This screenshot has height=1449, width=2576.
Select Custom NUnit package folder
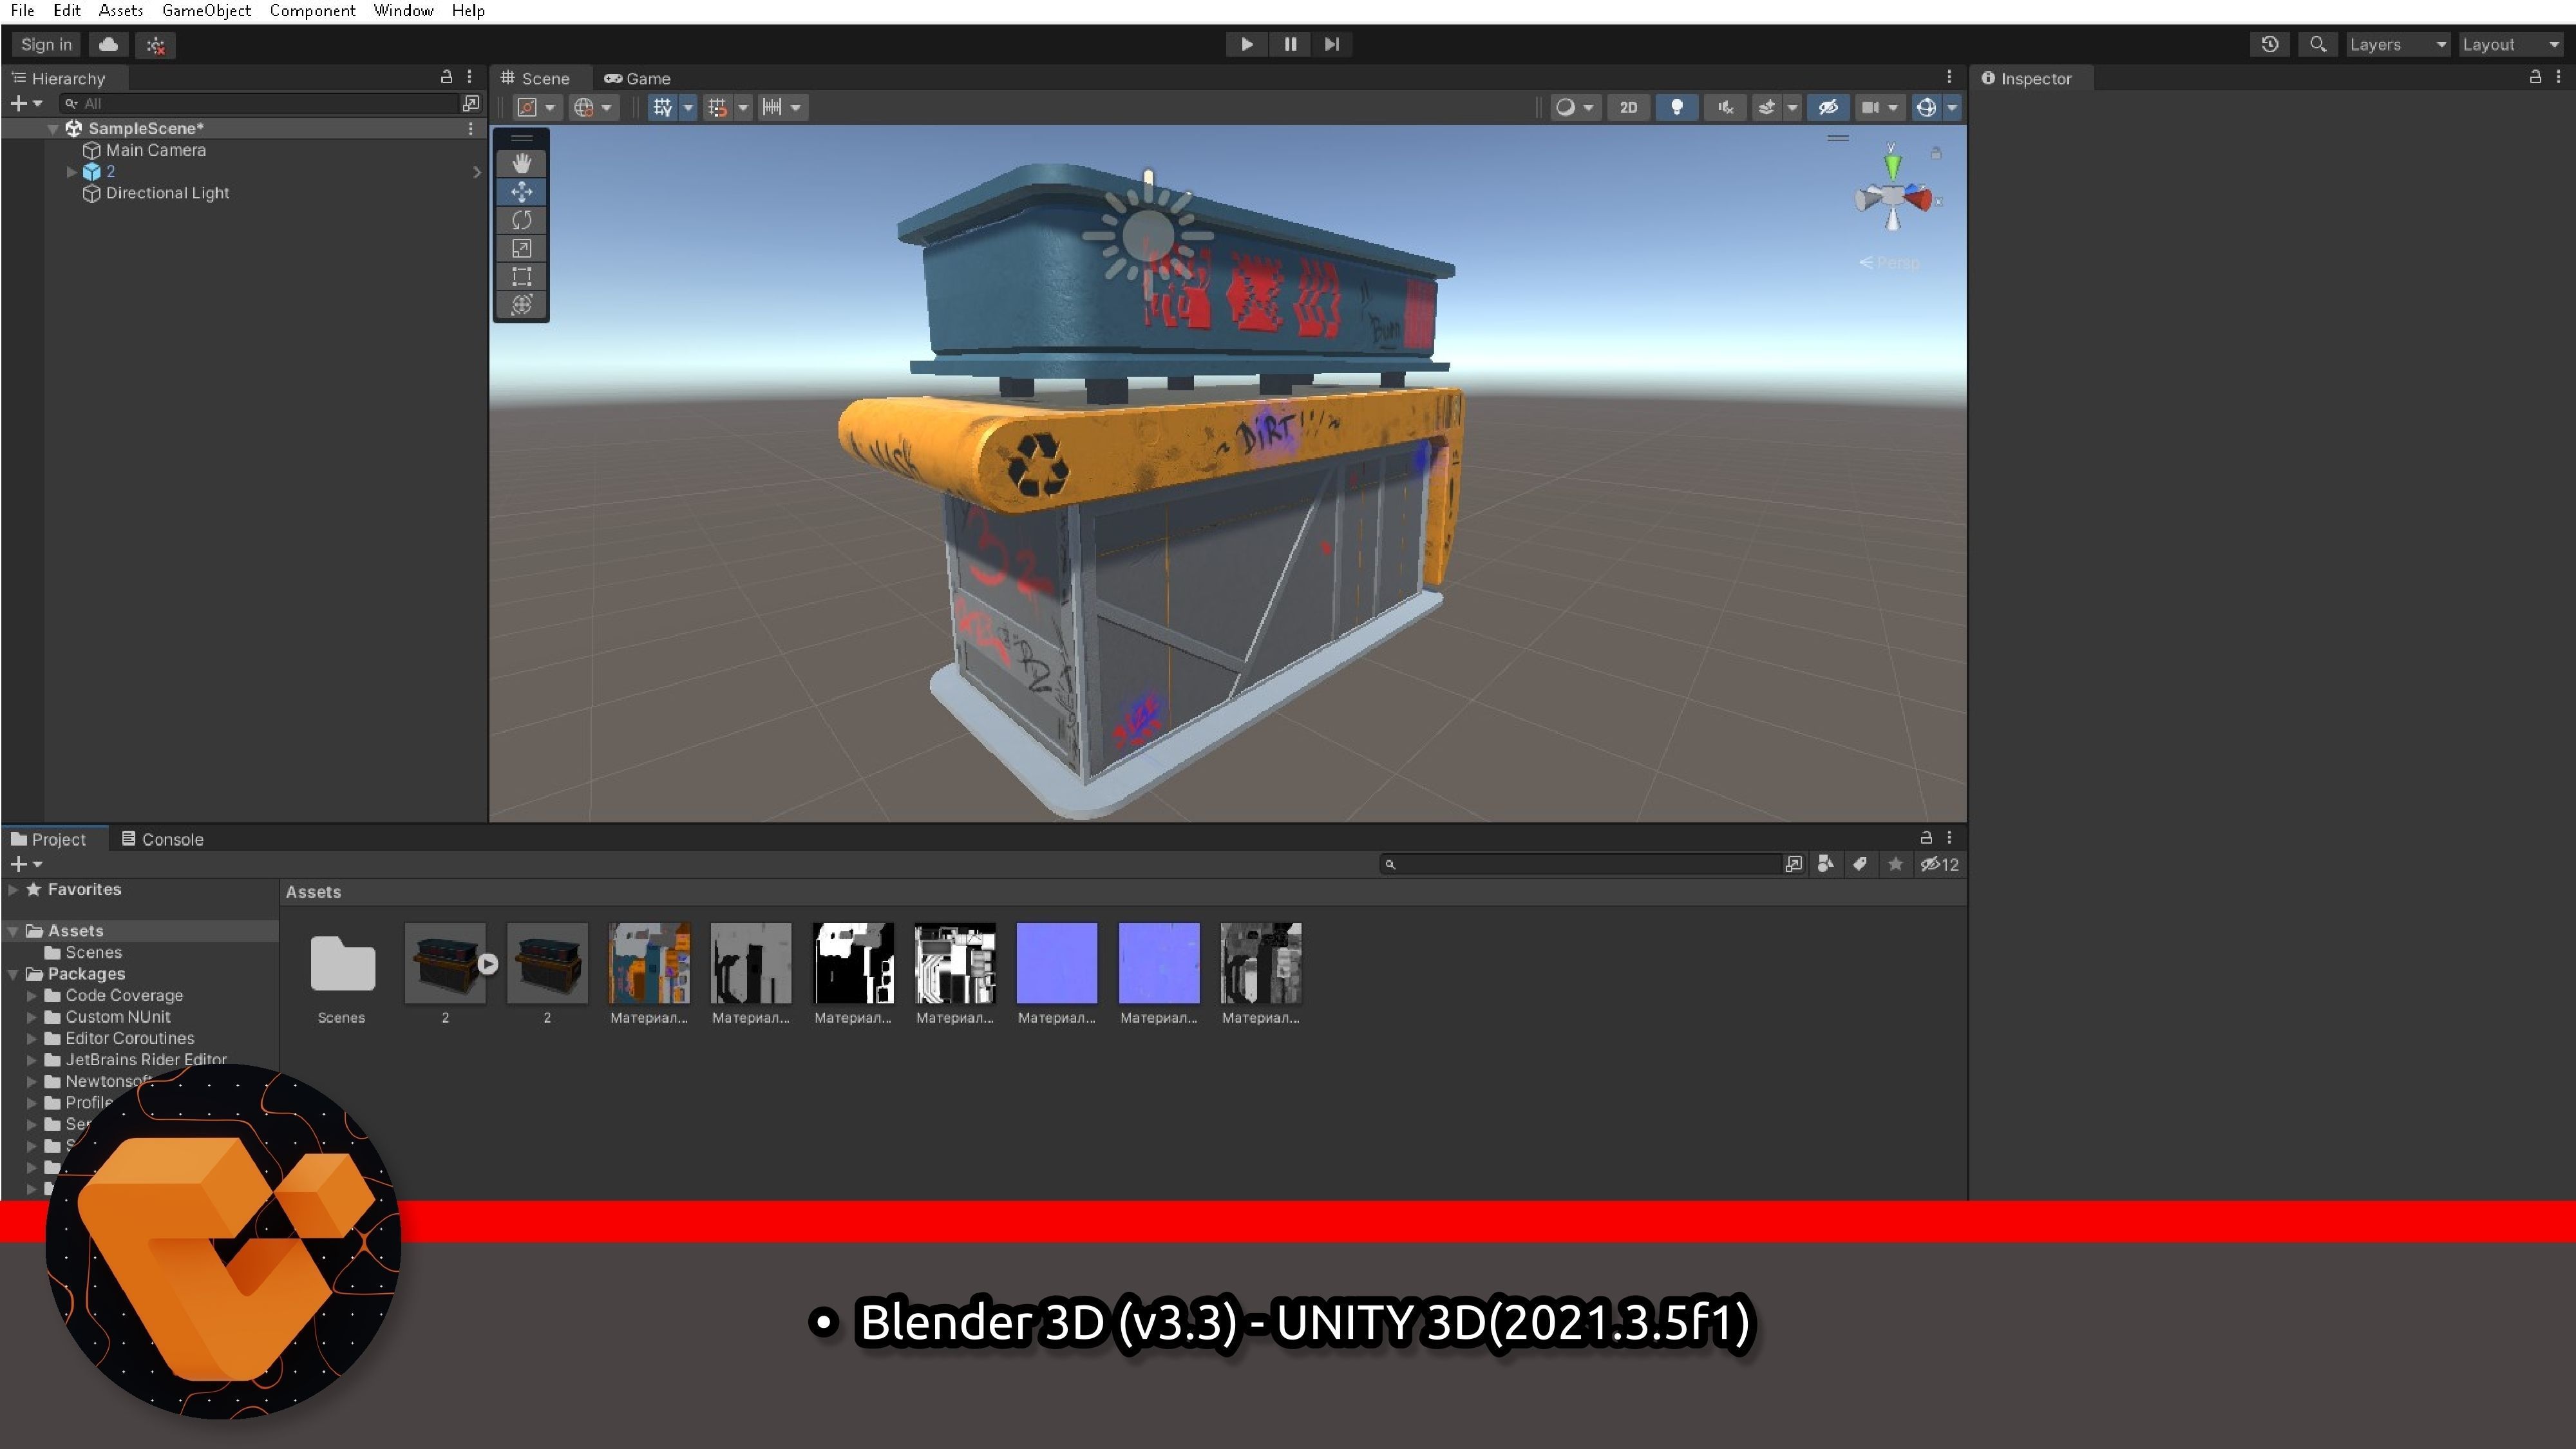pyautogui.click(x=117, y=1016)
